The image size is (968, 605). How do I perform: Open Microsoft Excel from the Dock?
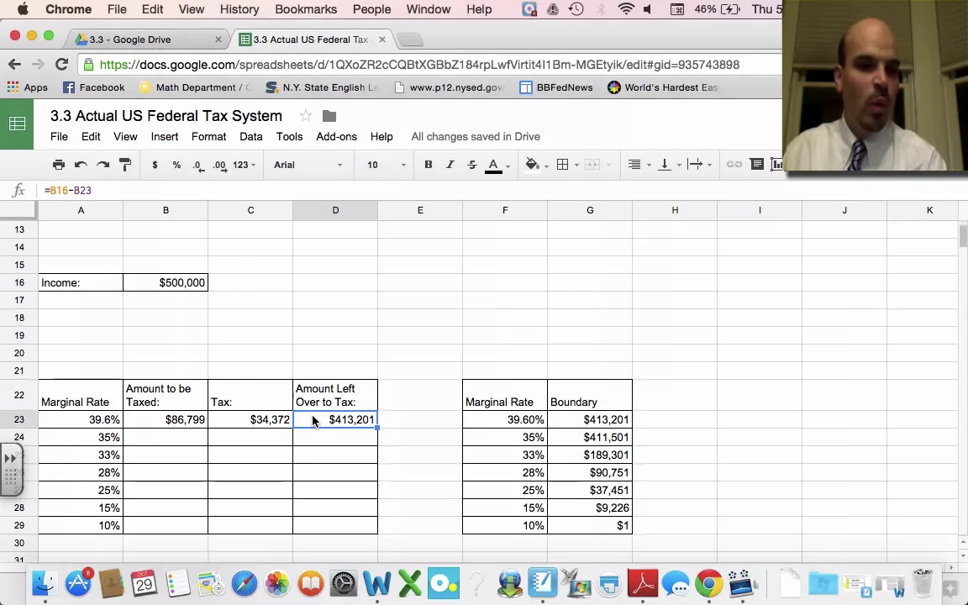pyautogui.click(x=410, y=583)
